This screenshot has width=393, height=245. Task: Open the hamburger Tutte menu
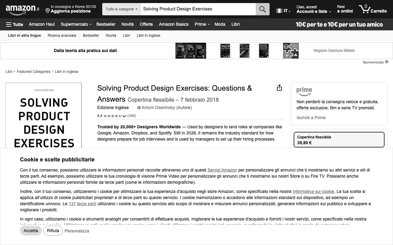coord(14,24)
